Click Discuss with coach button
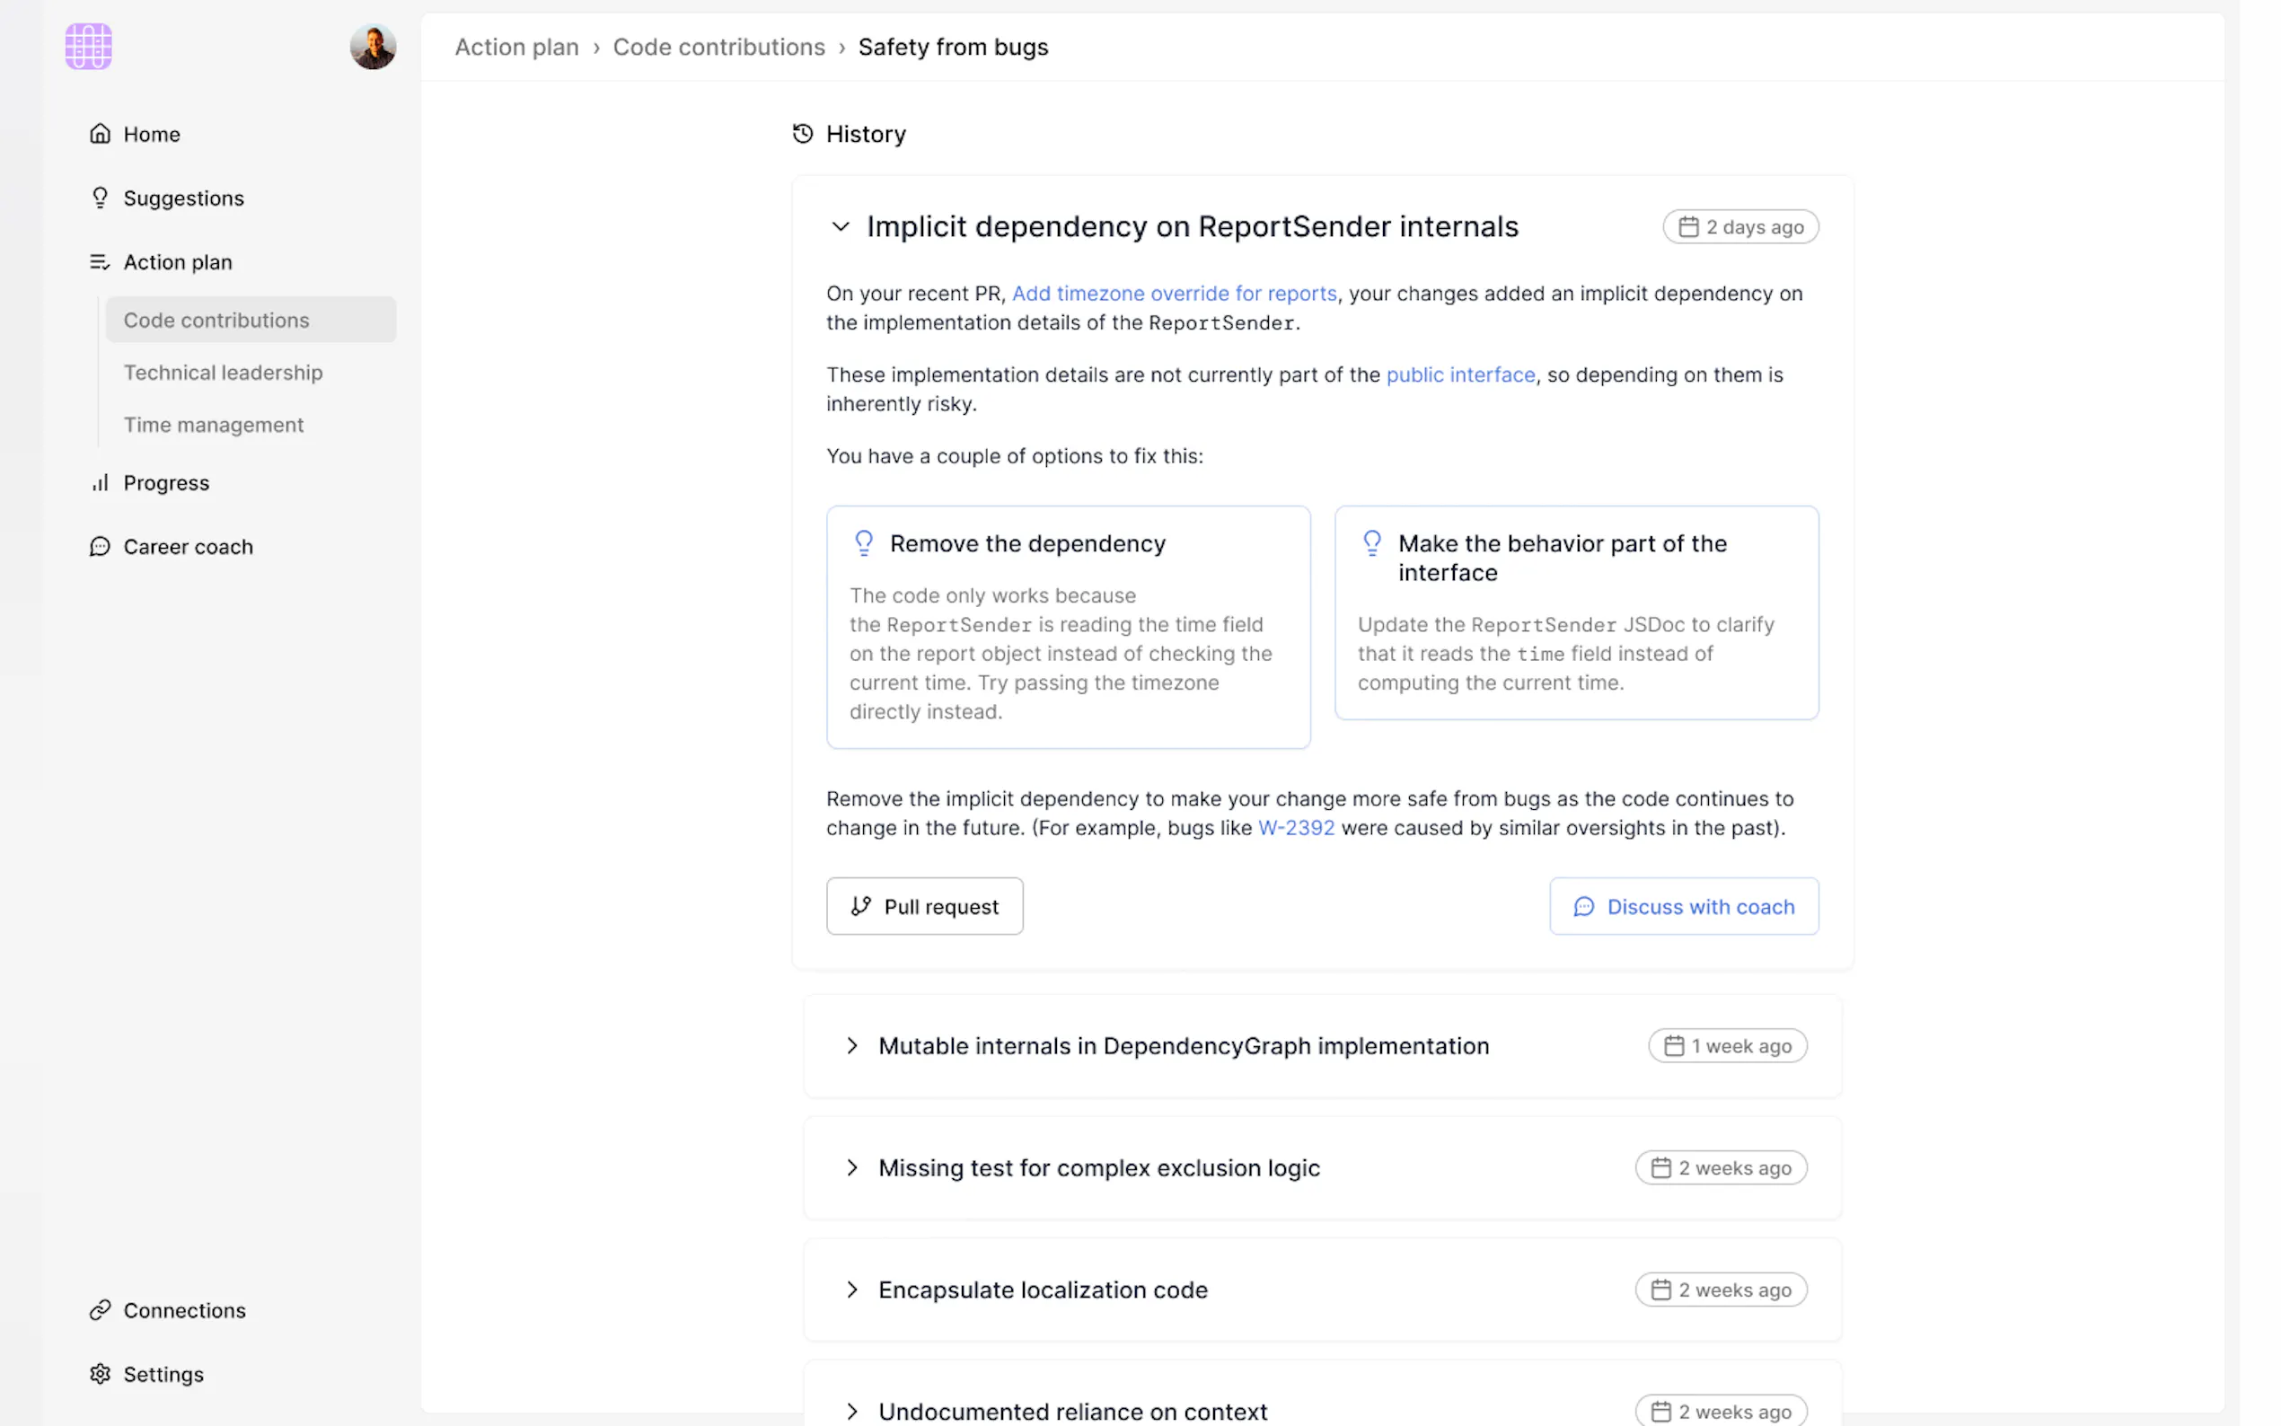This screenshot has height=1426, width=2281. point(1683,906)
